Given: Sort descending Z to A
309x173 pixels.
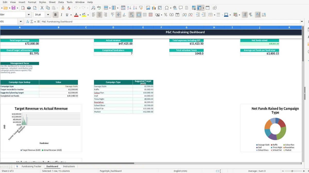Looking at the screenshot, I should click(x=135, y=8).
